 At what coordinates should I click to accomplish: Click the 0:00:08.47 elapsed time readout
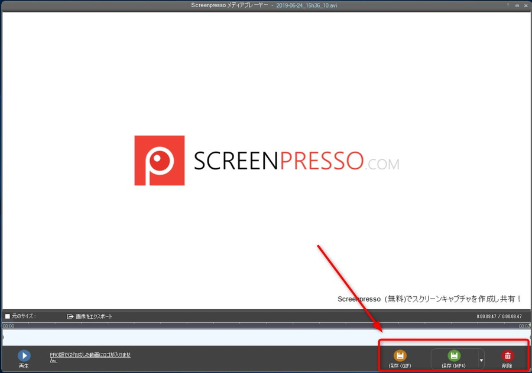click(x=486, y=316)
